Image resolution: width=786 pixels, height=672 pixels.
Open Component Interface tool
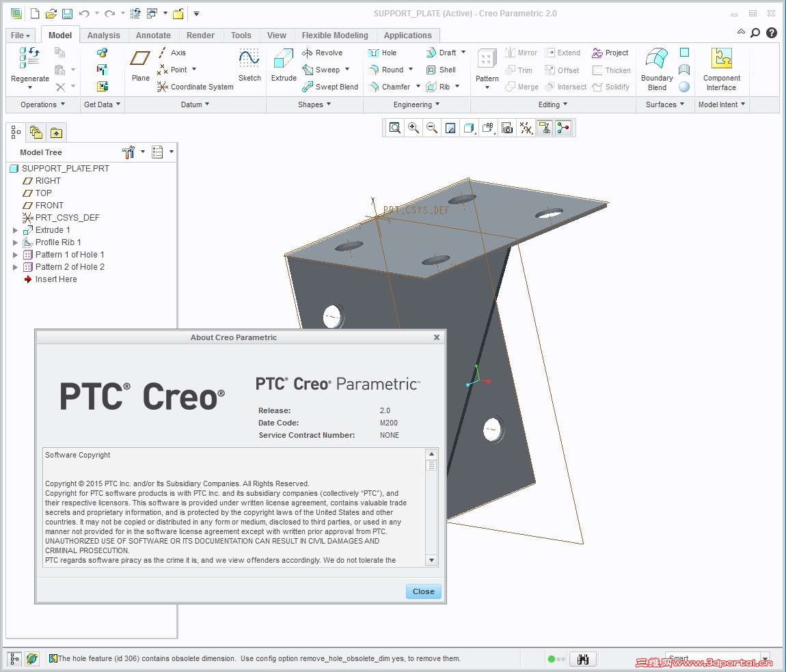721,69
